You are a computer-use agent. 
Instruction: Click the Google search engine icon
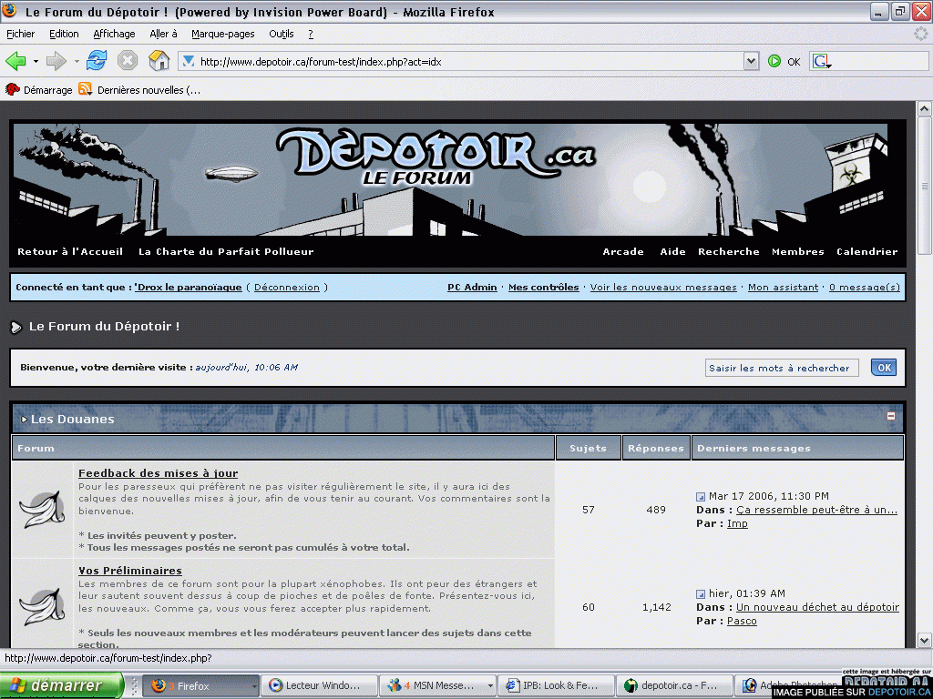tap(822, 61)
